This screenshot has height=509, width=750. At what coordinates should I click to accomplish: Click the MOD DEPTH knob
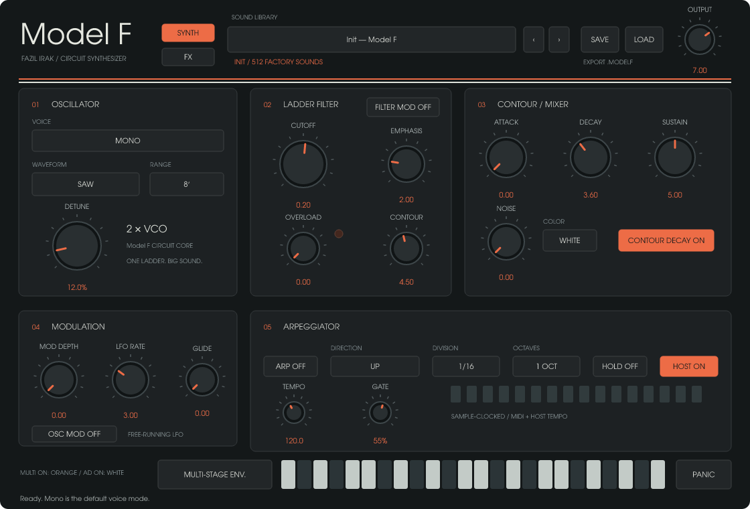[59, 379]
